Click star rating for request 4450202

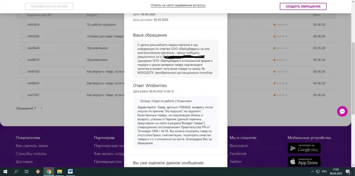coord(280,36)
